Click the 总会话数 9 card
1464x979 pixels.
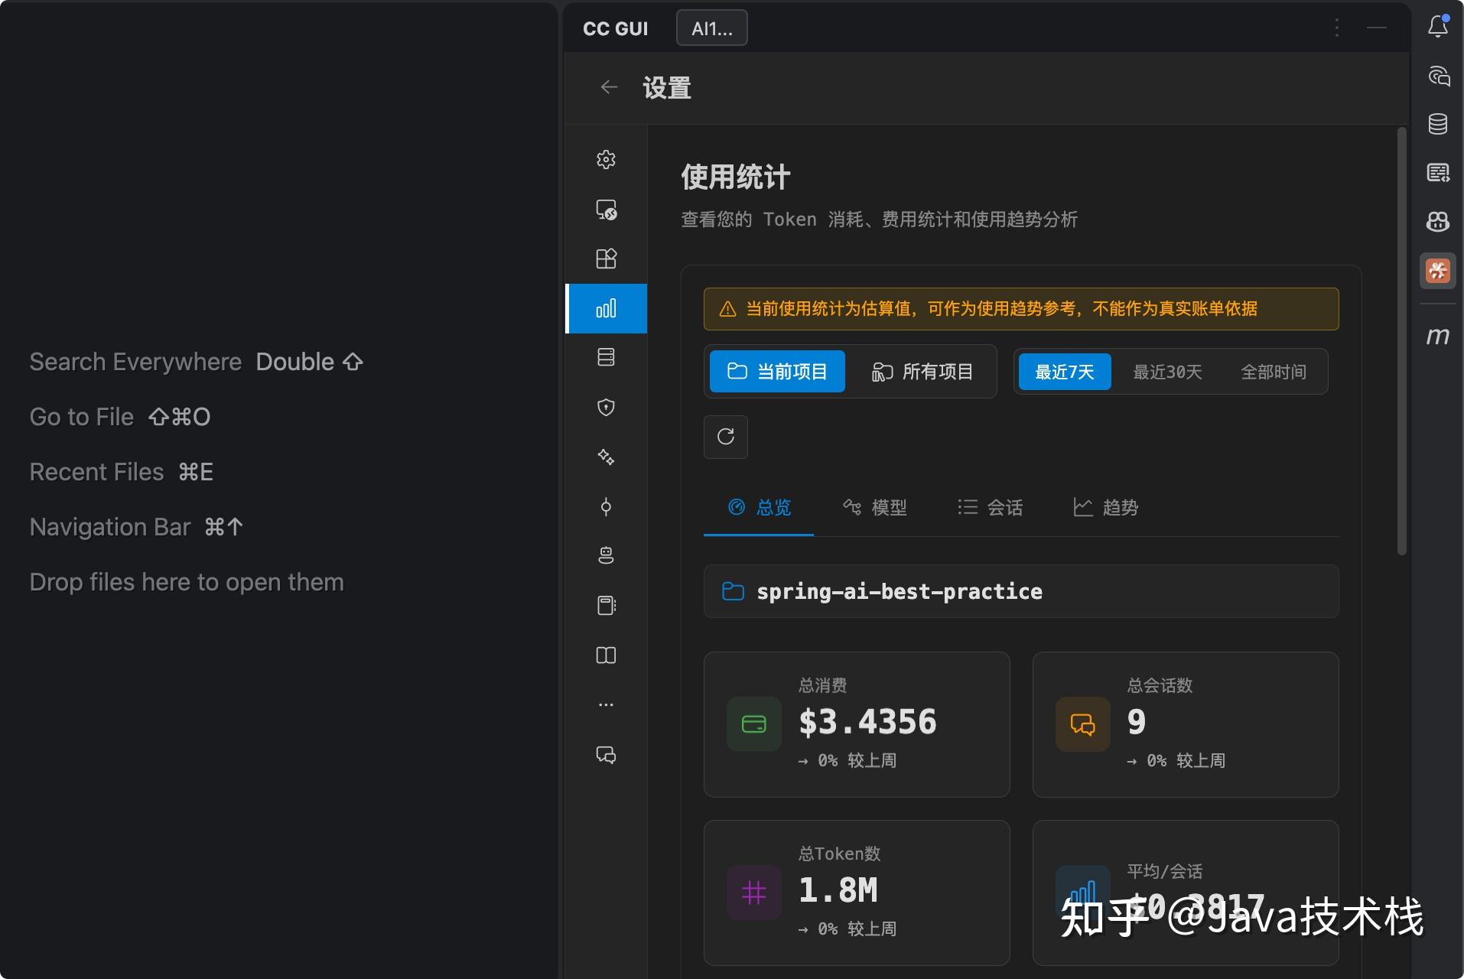click(x=1186, y=724)
